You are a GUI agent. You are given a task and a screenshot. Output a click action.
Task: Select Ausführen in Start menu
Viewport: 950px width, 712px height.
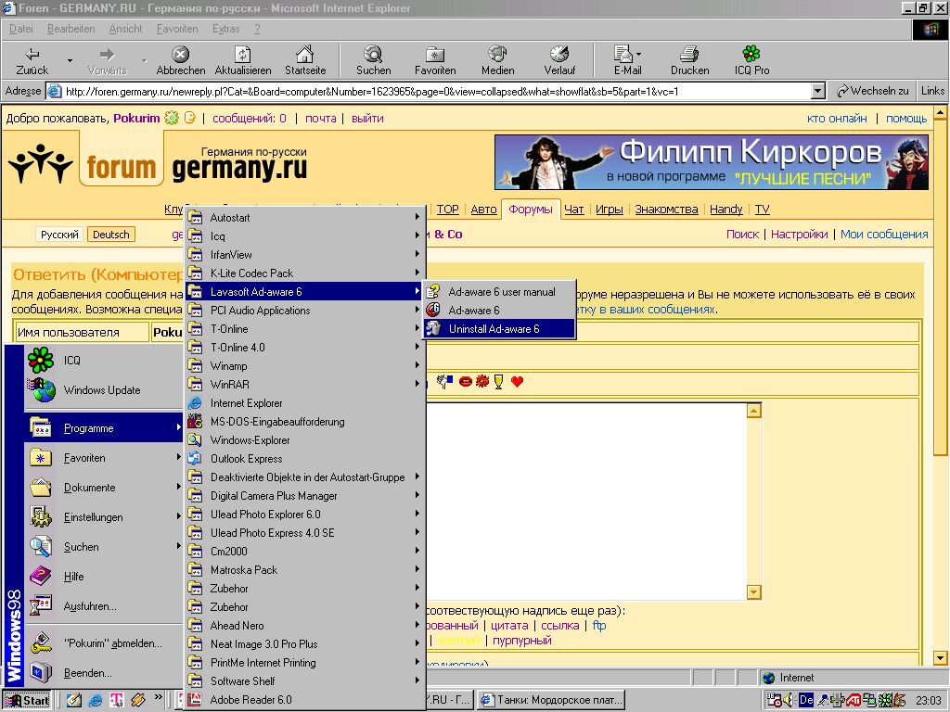(x=103, y=606)
